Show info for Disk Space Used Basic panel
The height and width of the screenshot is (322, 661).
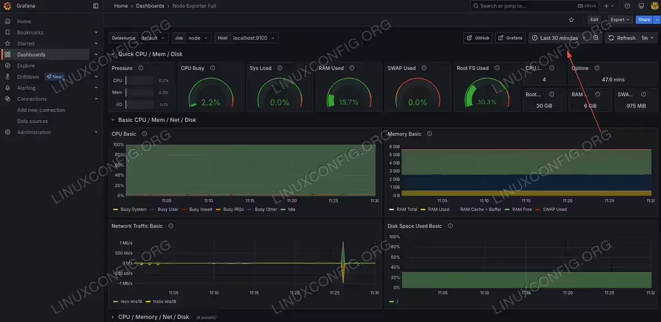click(450, 226)
